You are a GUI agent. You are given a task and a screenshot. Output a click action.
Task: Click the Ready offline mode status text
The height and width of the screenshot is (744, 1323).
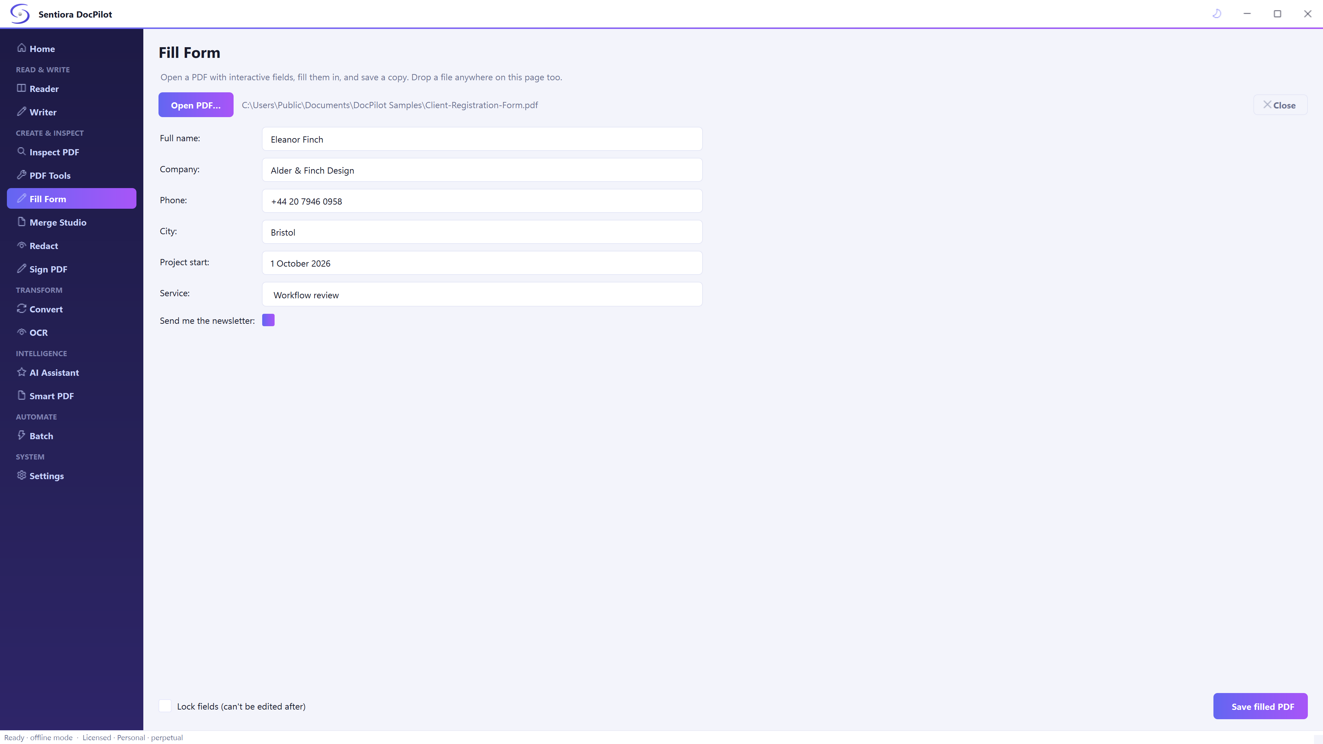39,737
